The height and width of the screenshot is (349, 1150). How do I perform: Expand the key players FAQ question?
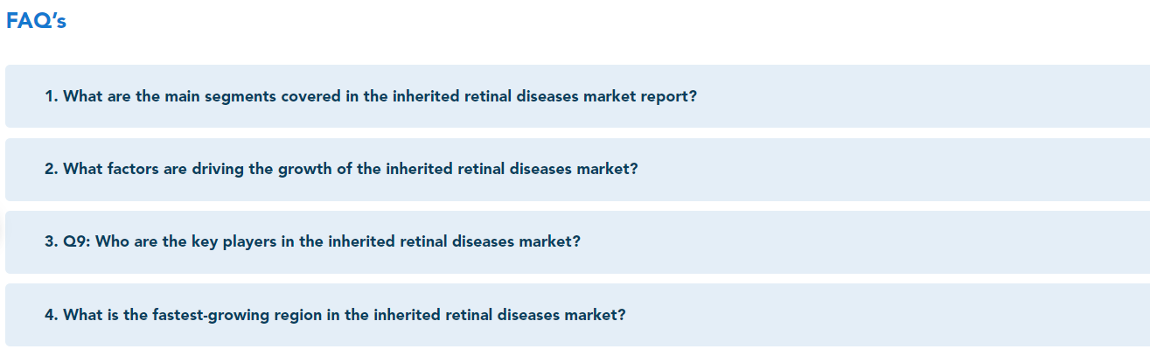tap(577, 241)
